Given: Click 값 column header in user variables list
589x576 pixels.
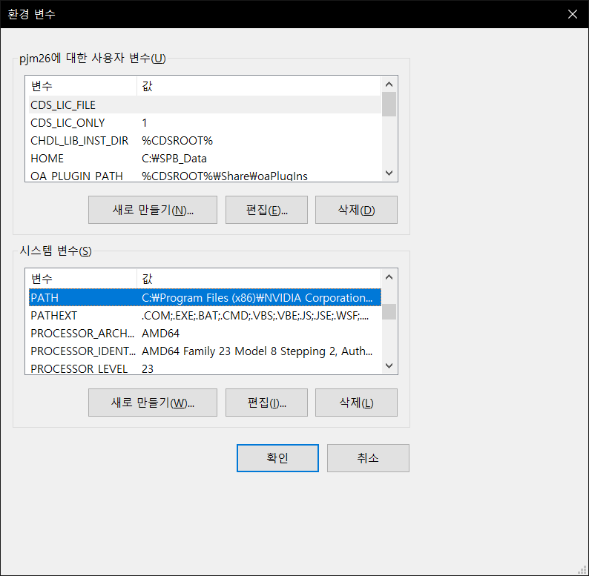Looking at the screenshot, I should (x=259, y=86).
